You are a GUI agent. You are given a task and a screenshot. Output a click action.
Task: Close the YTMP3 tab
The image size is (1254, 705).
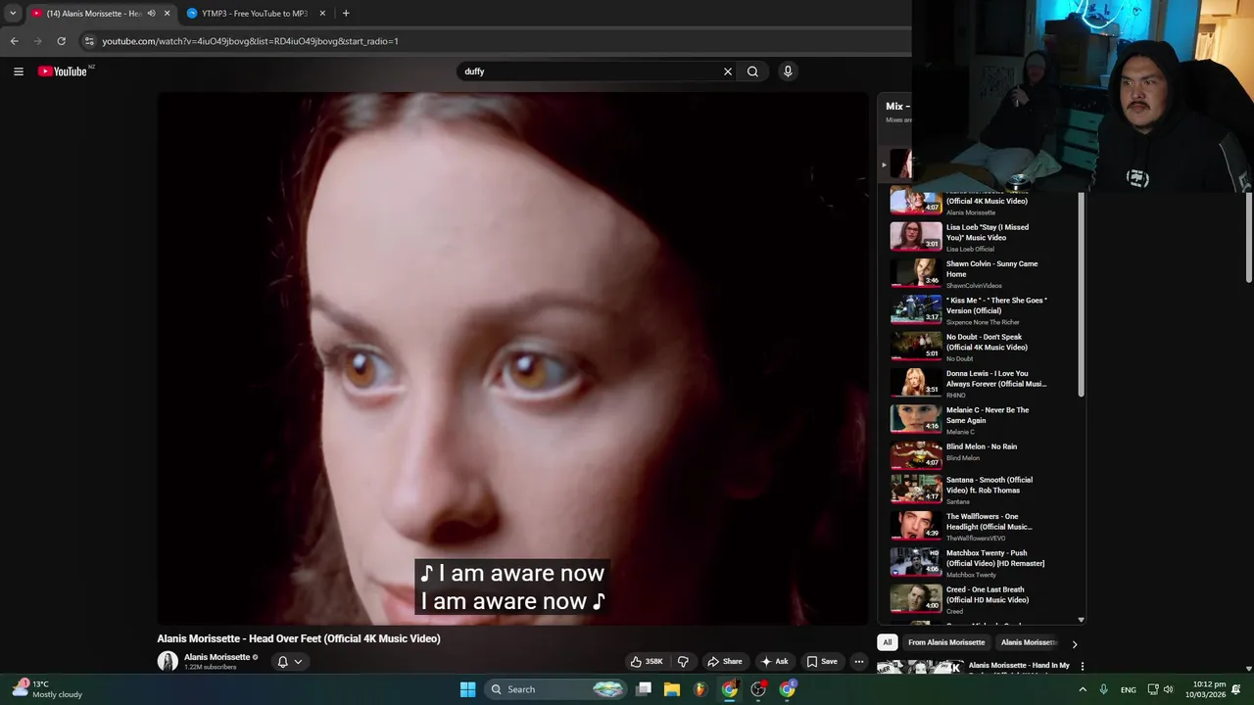pos(322,14)
